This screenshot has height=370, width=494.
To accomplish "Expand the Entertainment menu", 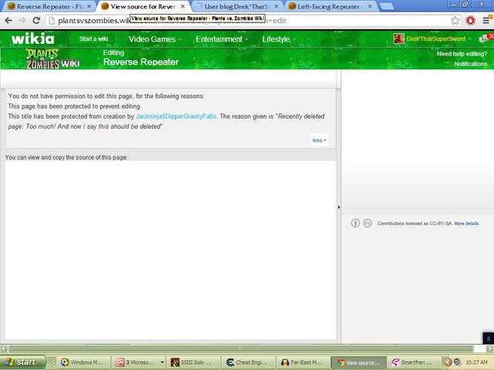I will pyautogui.click(x=222, y=39).
